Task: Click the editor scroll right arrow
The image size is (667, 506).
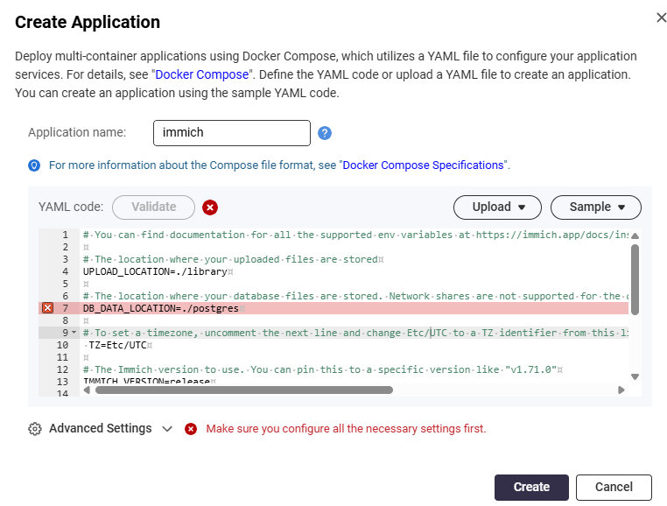Action: tap(621, 390)
